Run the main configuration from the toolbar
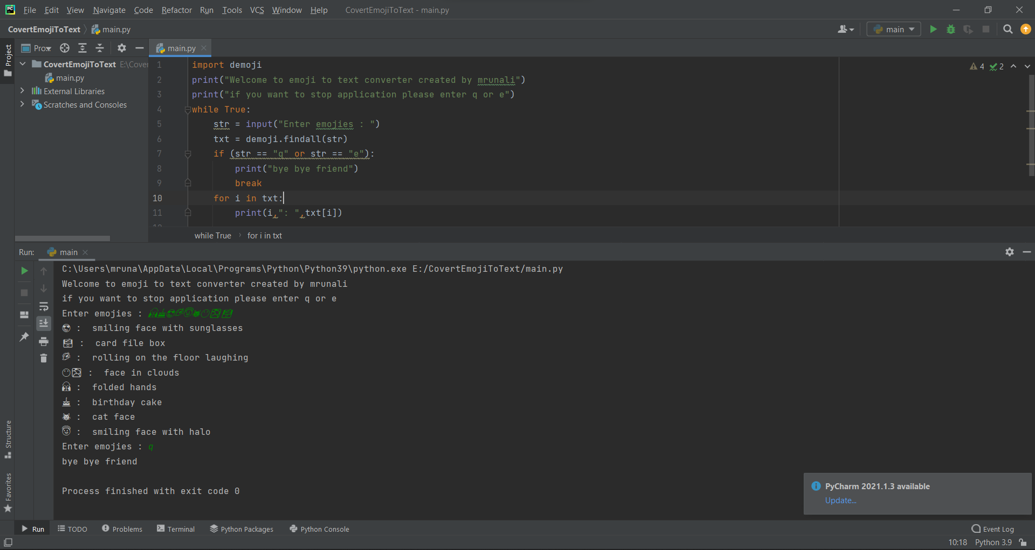The image size is (1035, 550). [x=933, y=29]
